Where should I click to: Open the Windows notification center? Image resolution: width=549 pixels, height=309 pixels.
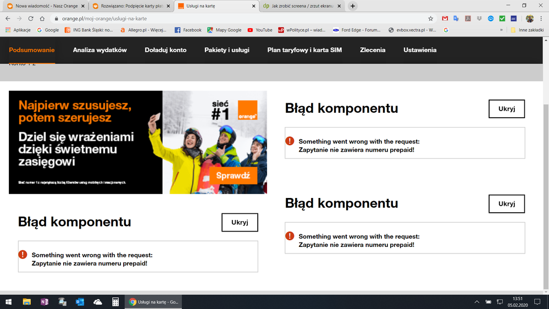pyautogui.click(x=537, y=302)
